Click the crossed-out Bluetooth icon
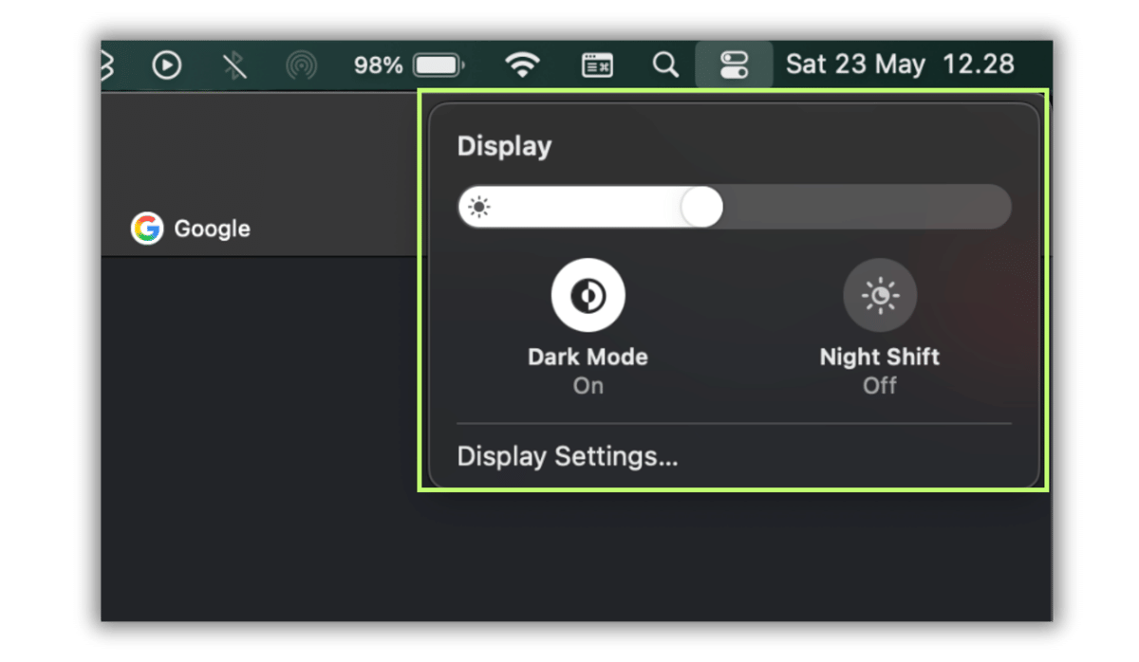Image resolution: width=1139 pixels, height=662 pixels. pos(233,65)
